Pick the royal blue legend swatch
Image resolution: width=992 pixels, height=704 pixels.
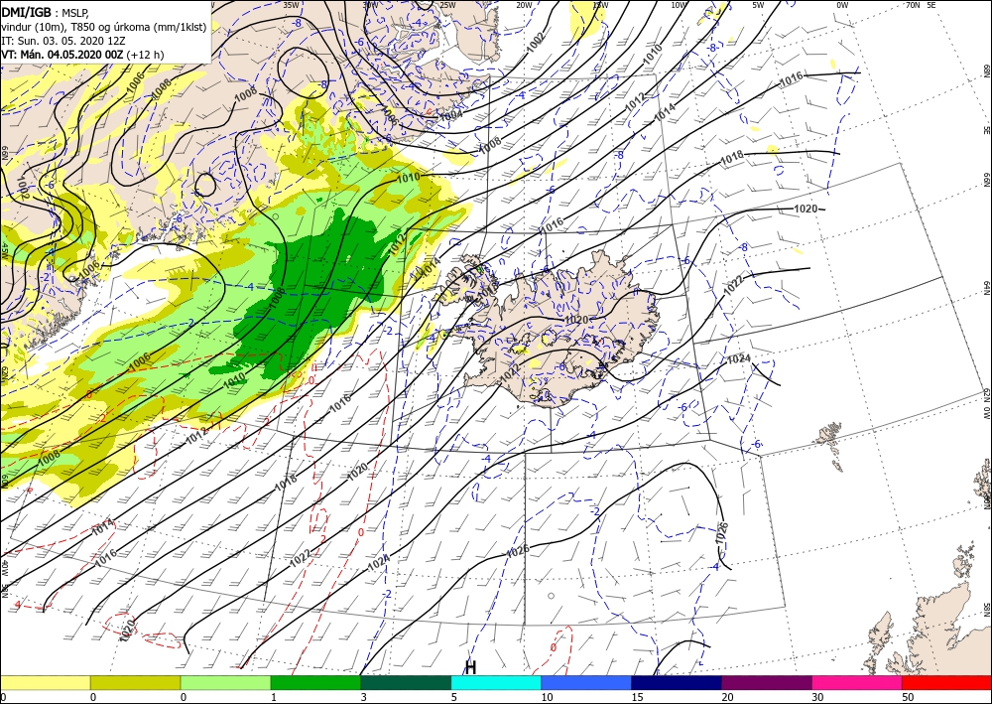point(586,682)
